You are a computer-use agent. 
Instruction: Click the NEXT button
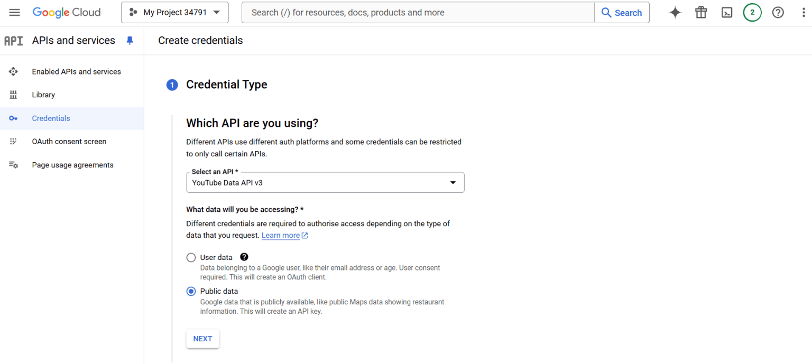[x=202, y=339]
